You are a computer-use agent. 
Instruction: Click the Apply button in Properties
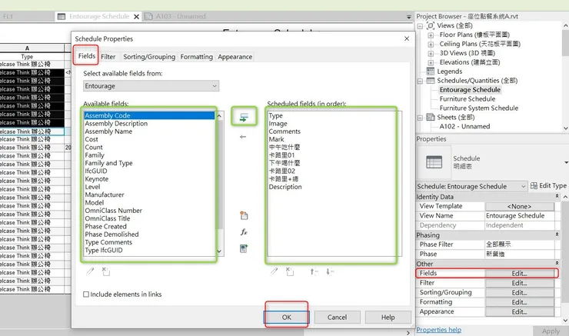[x=551, y=331]
